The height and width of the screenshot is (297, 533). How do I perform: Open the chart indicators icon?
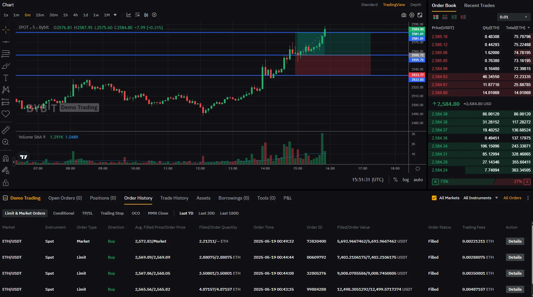[x=128, y=15]
